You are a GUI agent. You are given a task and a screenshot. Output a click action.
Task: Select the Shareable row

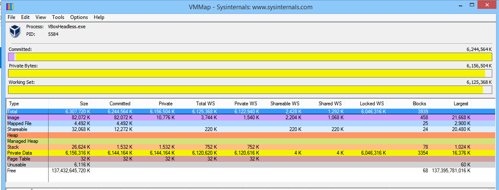pos(251,129)
